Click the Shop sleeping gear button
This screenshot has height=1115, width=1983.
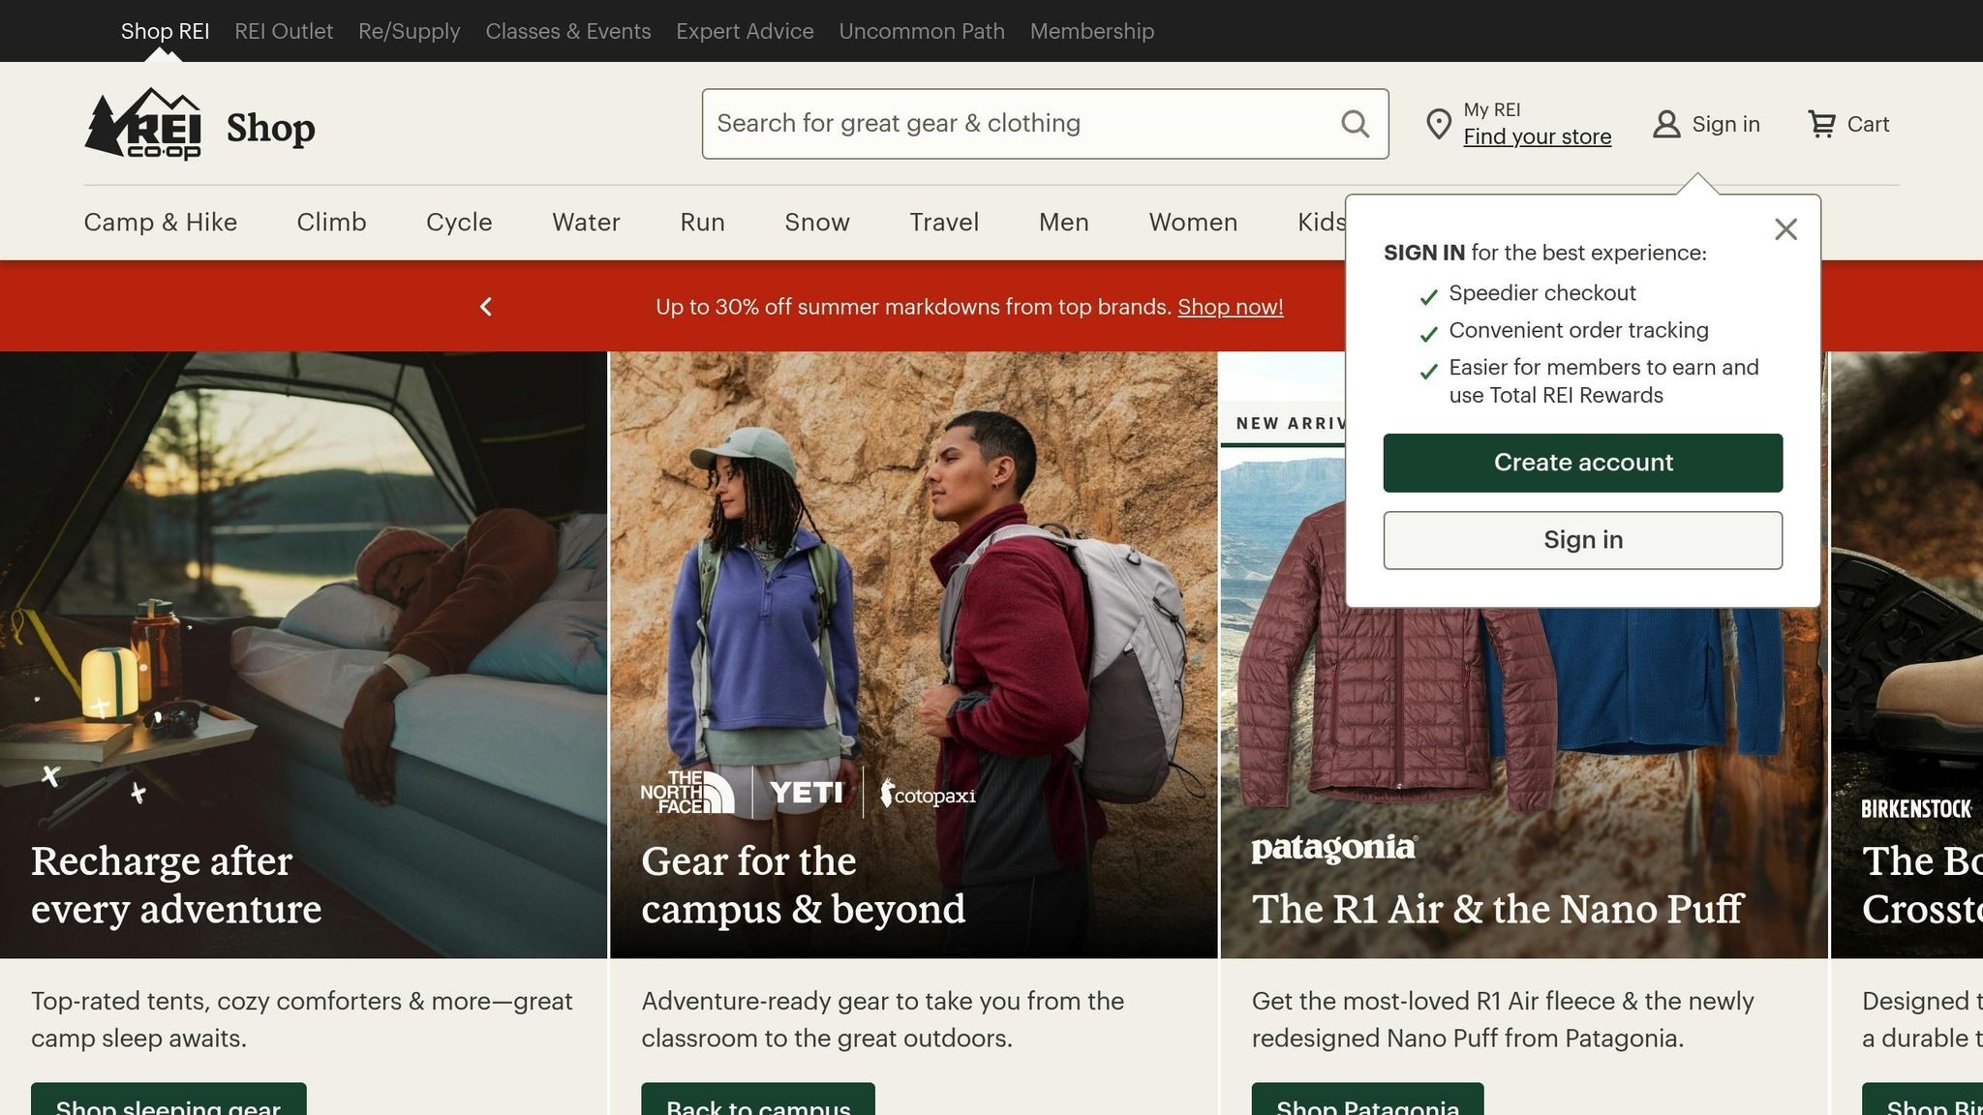(168, 1100)
